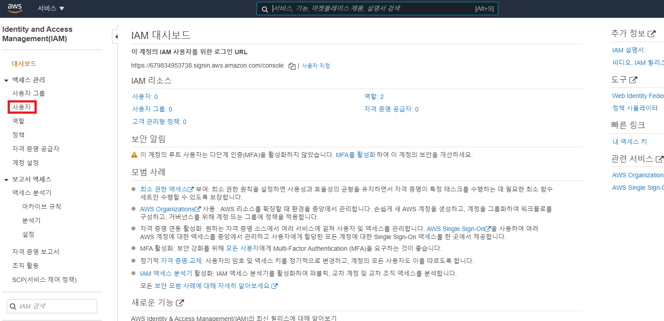Click the 사용자 지정 link
The height and width of the screenshot is (321, 664).
[316, 66]
